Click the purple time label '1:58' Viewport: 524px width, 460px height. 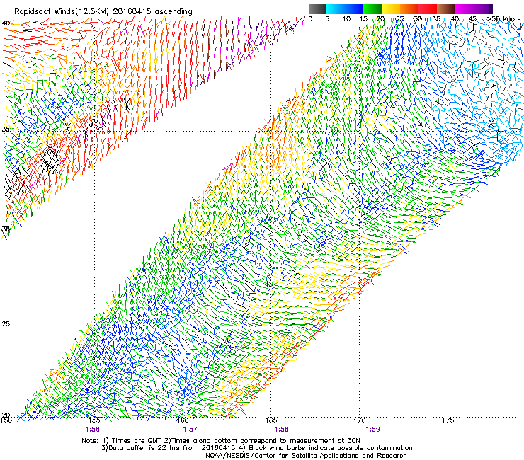(x=281, y=430)
